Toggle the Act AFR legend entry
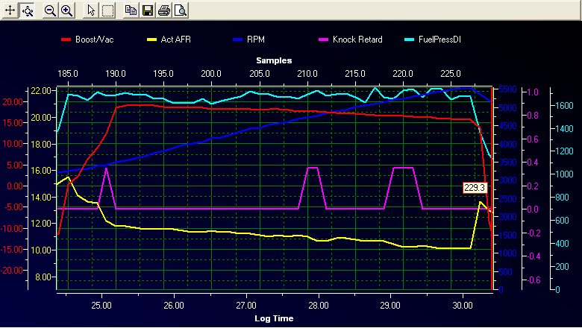The width and height of the screenshot is (582, 328). coord(177,40)
